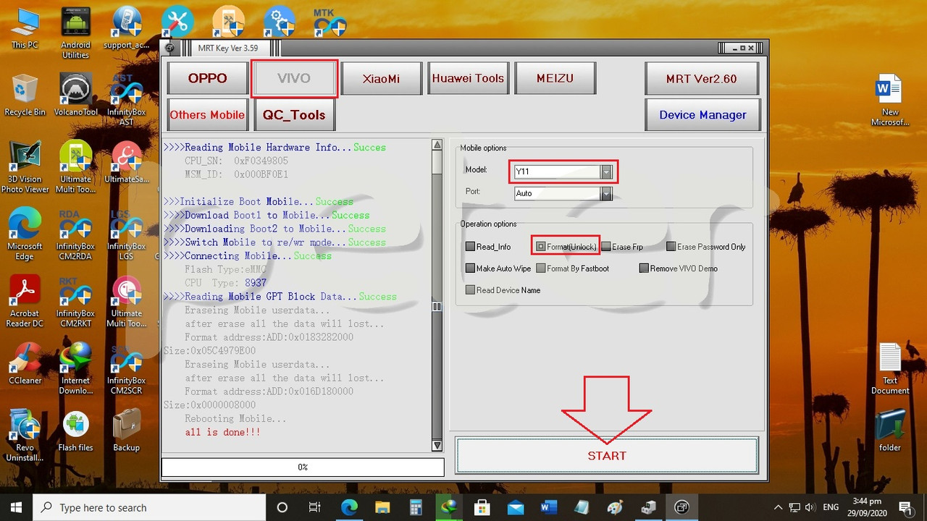Open Windows Start menu
The width and height of the screenshot is (927, 521).
tap(17, 507)
